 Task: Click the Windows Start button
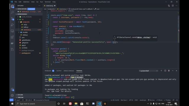coord(12,104)
